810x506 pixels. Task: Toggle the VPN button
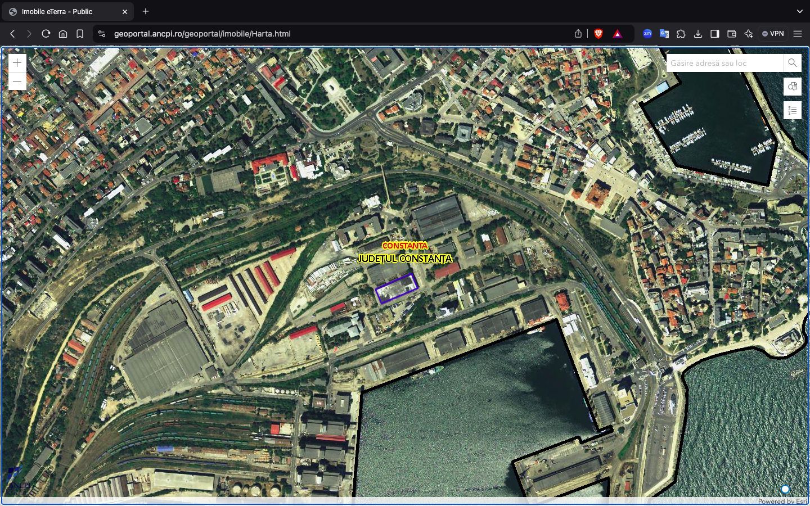click(x=773, y=34)
